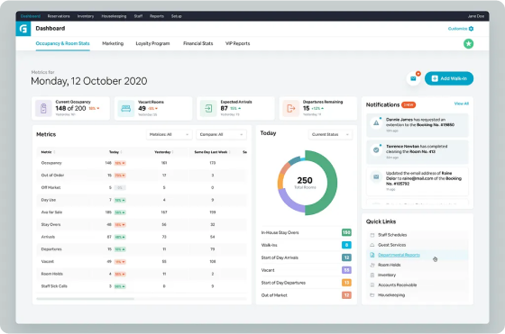Click the Expected Arrivals door icon
Screen dimensions: 505x334
[208, 108]
